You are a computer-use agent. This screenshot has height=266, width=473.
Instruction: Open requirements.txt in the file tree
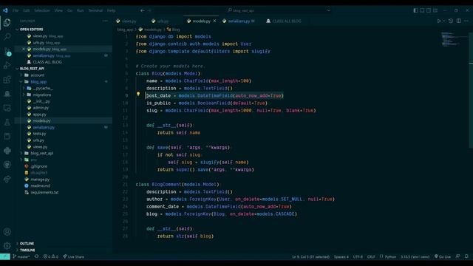(x=44, y=192)
